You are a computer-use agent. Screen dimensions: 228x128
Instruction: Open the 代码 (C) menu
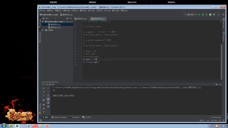pyautogui.click(x=74, y=11)
